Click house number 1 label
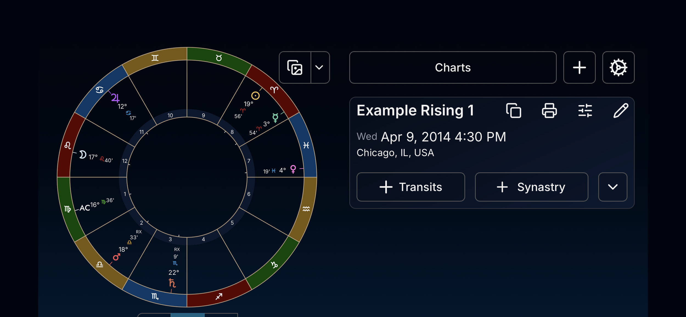Viewport: 686px width, 317px height. pos(125,194)
